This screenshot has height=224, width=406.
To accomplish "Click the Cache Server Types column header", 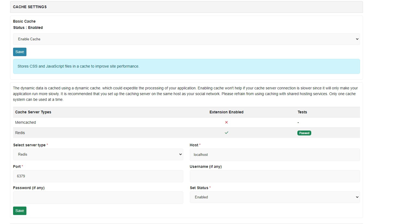I will click(33, 112).
